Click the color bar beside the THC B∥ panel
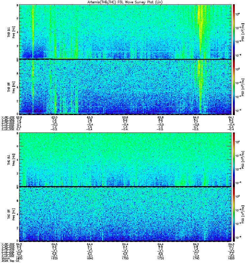Screen dimensions: 247x263 [234, 214]
